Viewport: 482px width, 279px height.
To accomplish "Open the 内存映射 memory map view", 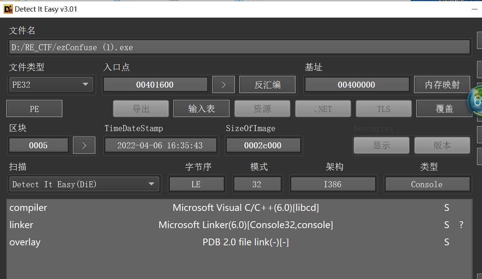I will click(x=442, y=84).
